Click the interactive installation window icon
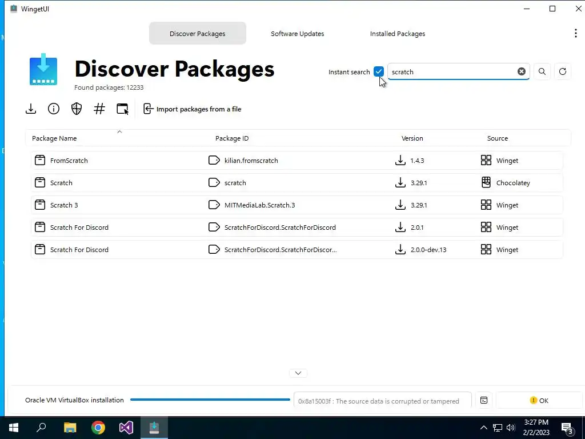Screen dimensions: 585x439 coord(122,109)
